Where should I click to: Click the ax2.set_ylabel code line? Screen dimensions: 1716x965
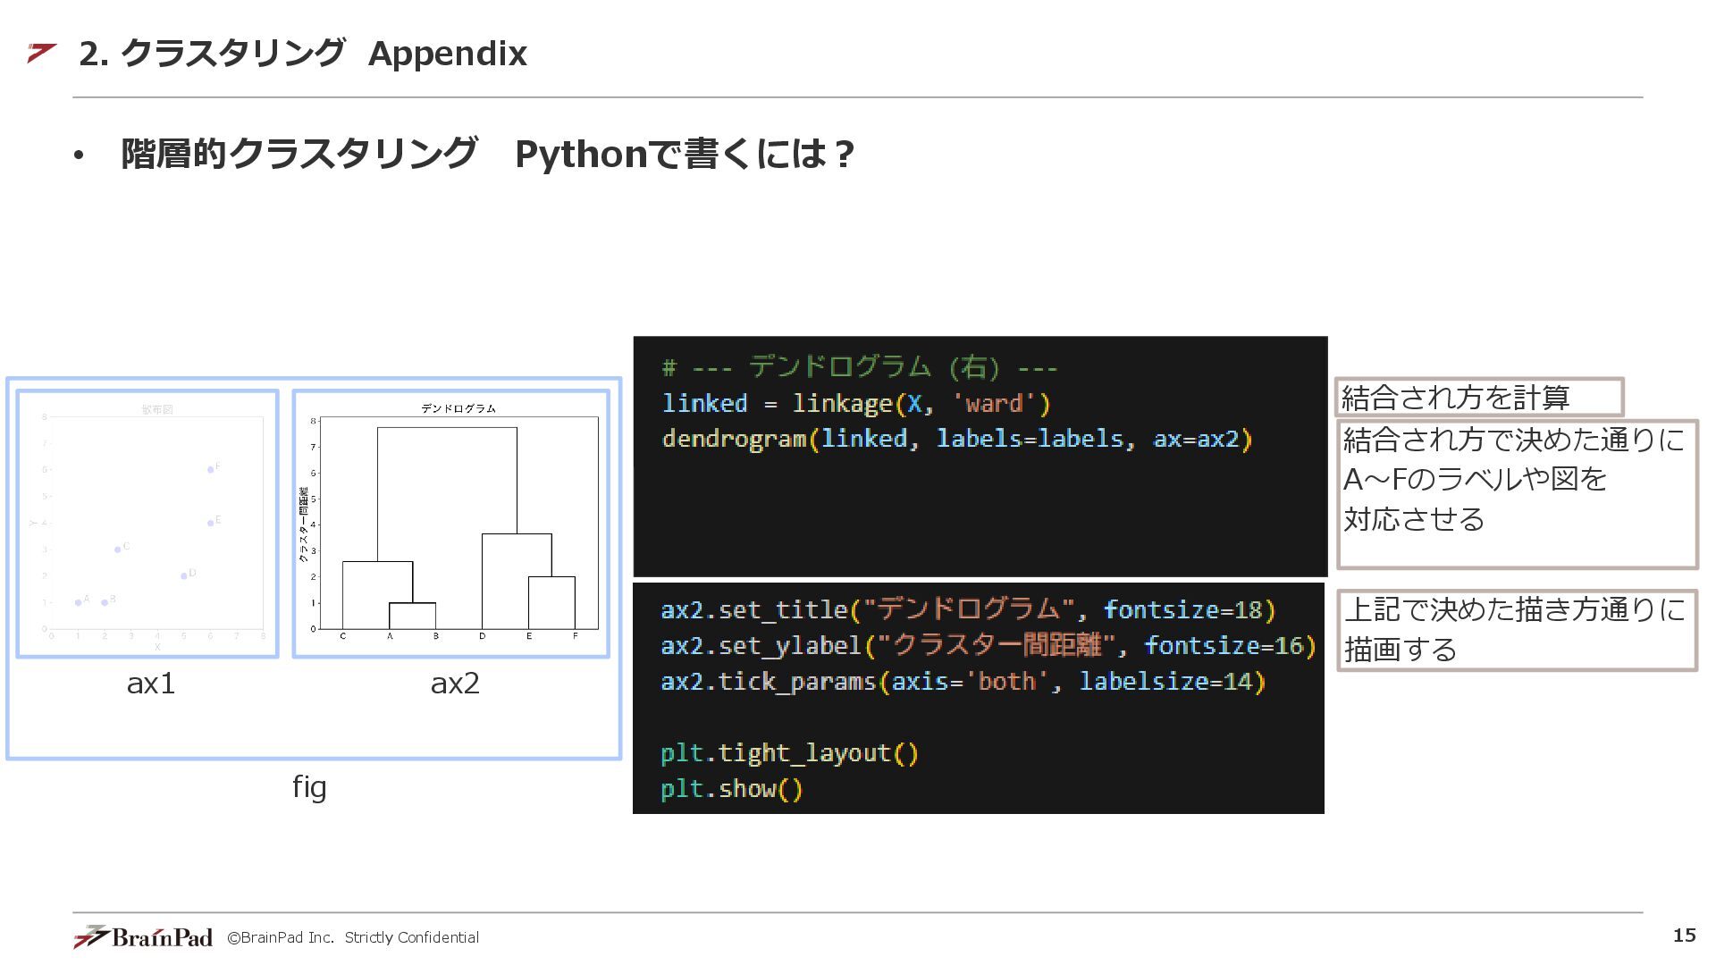click(988, 646)
